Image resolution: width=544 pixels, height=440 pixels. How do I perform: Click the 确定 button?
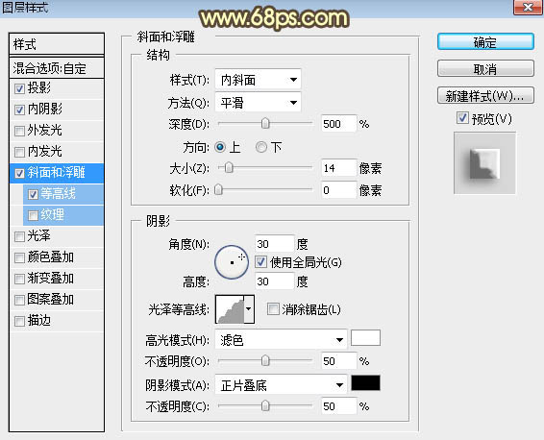(x=485, y=42)
